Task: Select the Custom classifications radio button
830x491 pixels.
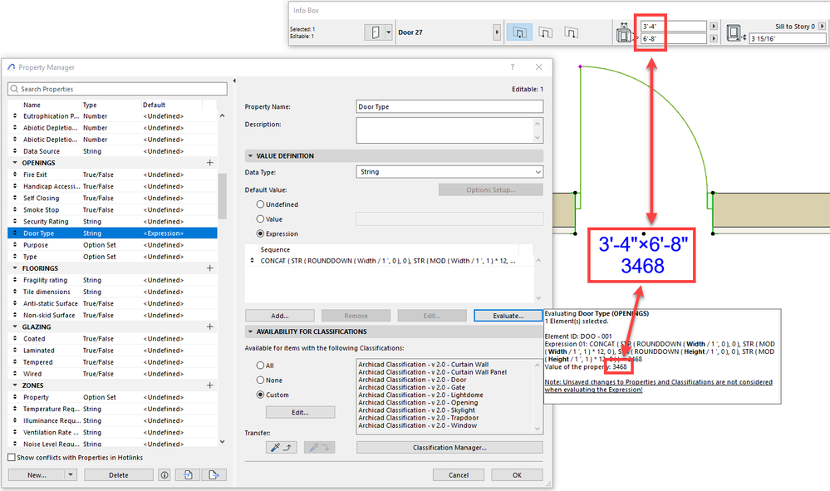Action: pyautogui.click(x=260, y=395)
